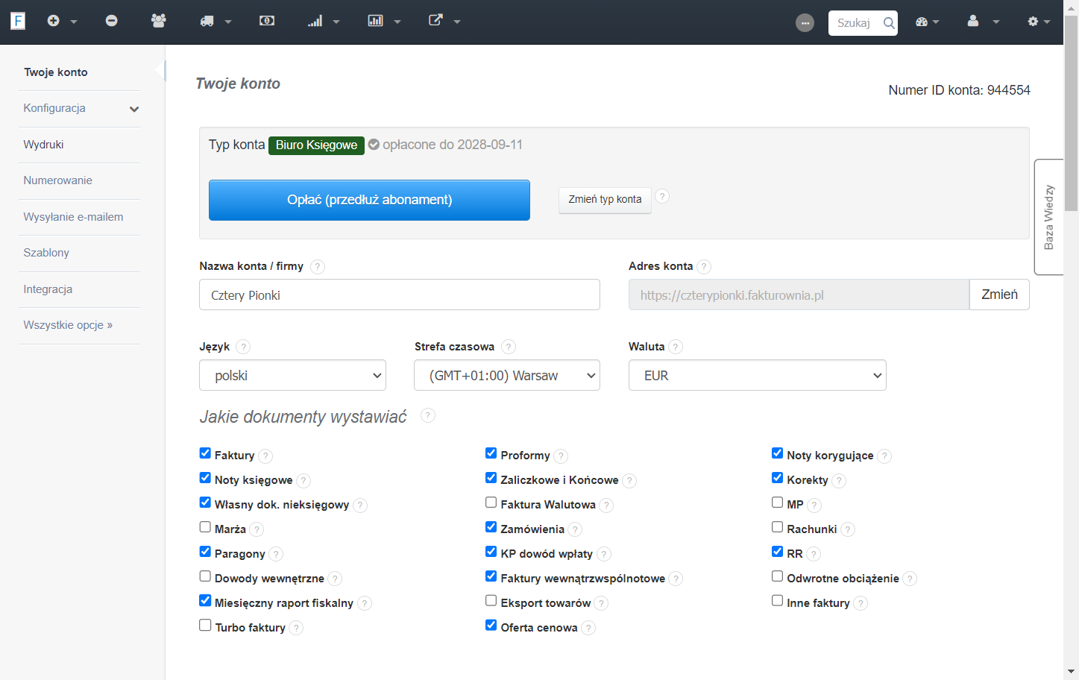This screenshot has width=1079, height=680.
Task: Click the Opłać (przedłuż abonament) button
Action: (x=369, y=200)
